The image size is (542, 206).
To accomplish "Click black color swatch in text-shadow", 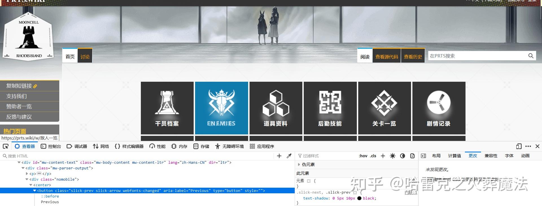I will coord(359,198).
